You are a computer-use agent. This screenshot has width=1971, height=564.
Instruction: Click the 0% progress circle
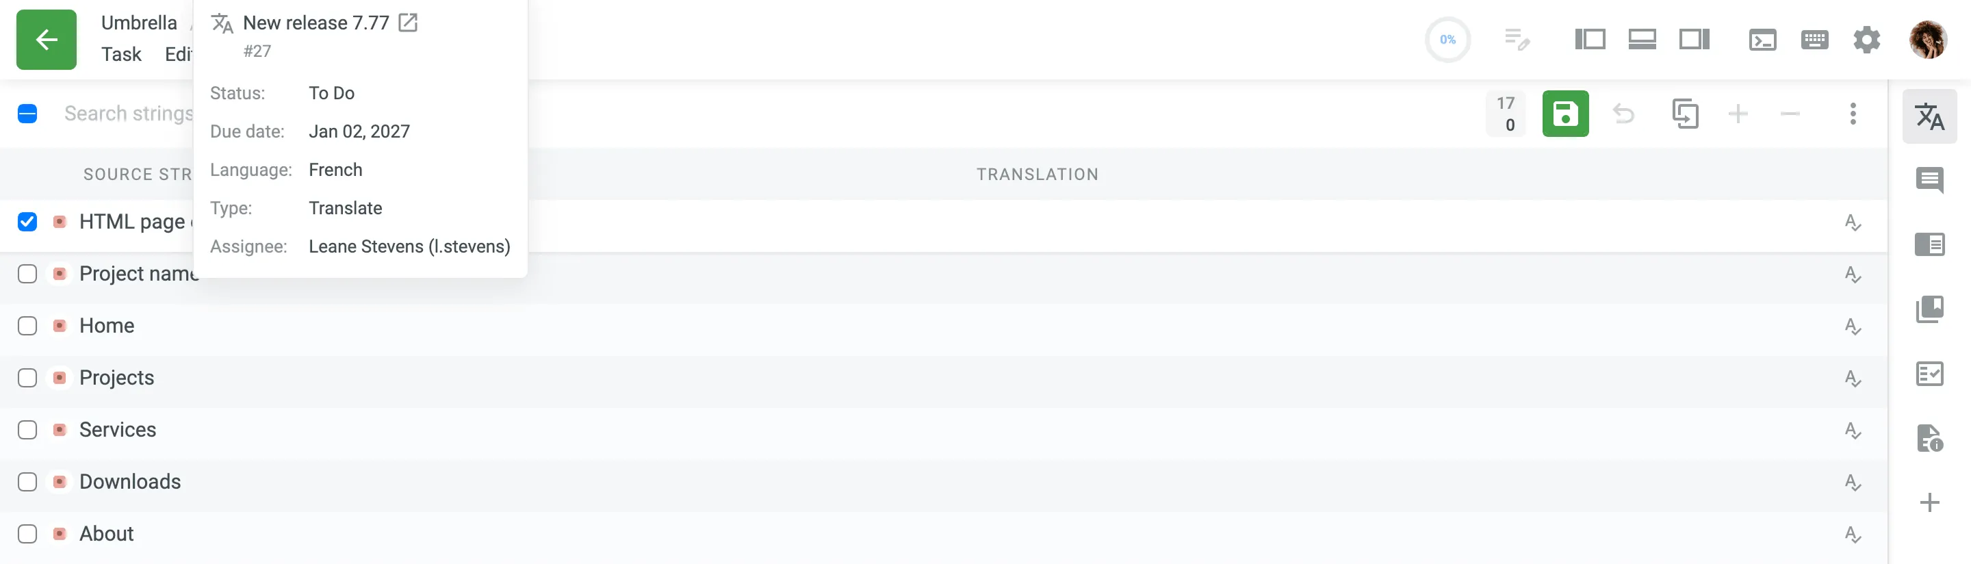coord(1447,40)
